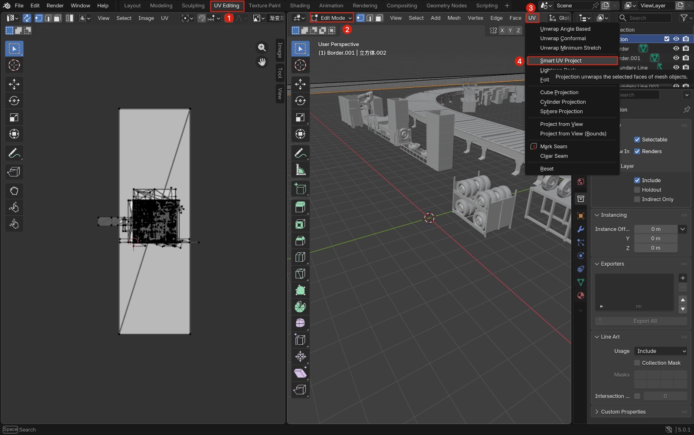
Task: Enable the Holdout checkbox
Action: [x=637, y=190]
